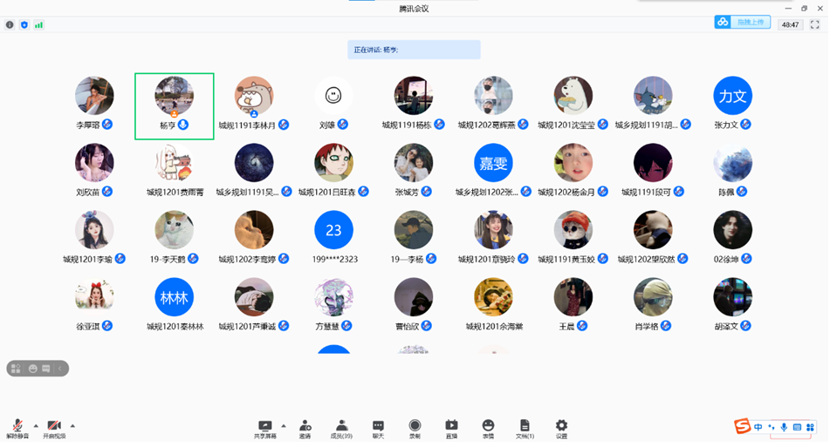Open the Chat (聊天) panel
Screen dimensions: 830x447
[x=378, y=427]
